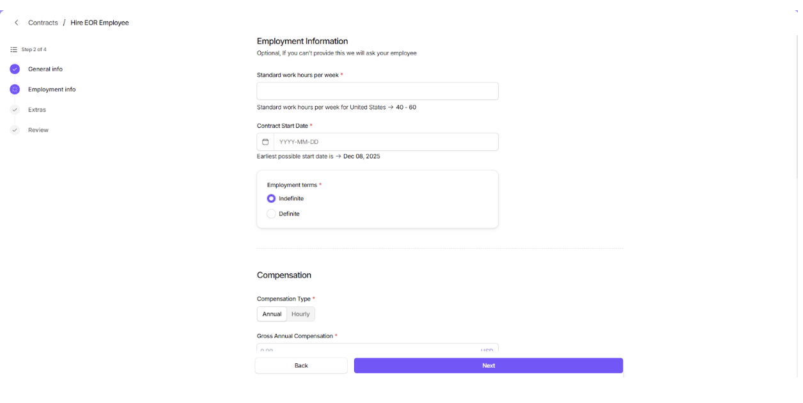Click the General info checkmark icon
The width and height of the screenshot is (803, 403).
tap(15, 69)
